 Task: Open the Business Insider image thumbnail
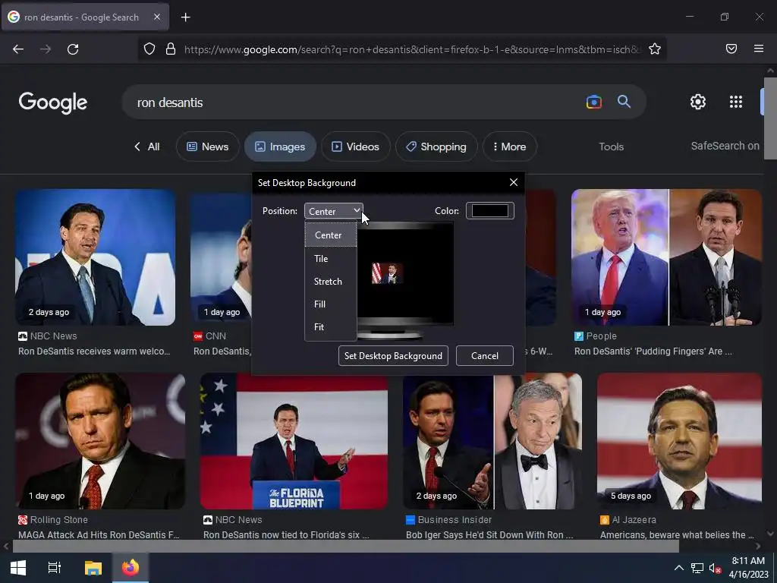click(492, 441)
